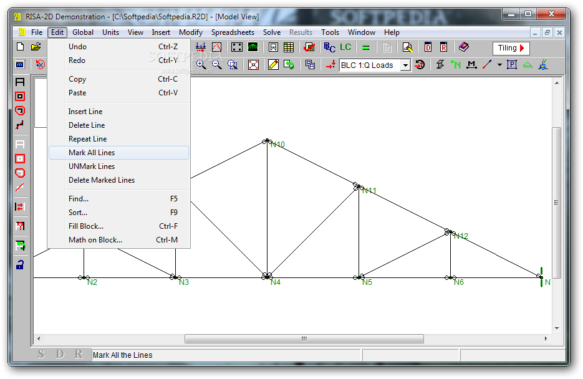
Task: Click node label N11 in model view
Action: click(369, 191)
